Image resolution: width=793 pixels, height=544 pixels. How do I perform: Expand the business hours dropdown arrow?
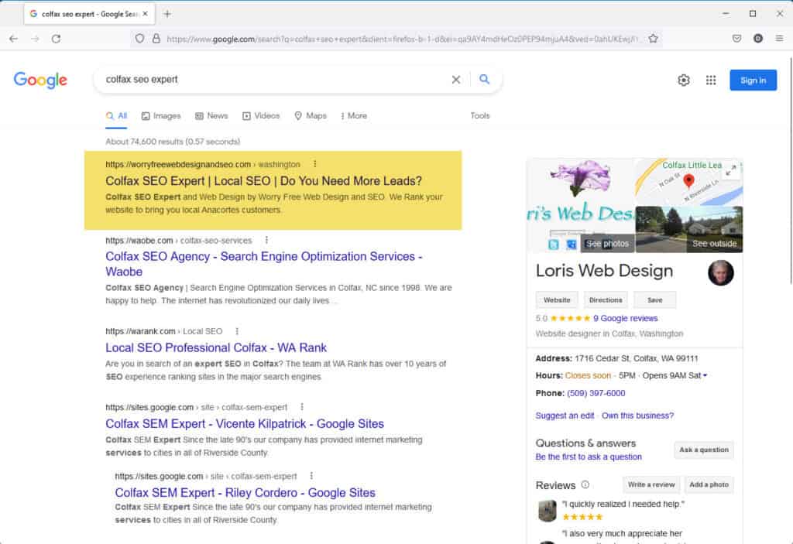(705, 375)
